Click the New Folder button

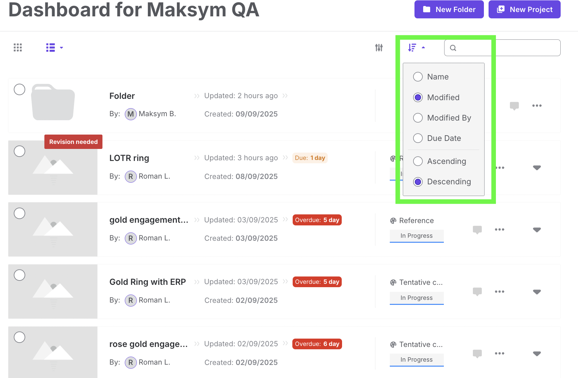(x=449, y=9)
